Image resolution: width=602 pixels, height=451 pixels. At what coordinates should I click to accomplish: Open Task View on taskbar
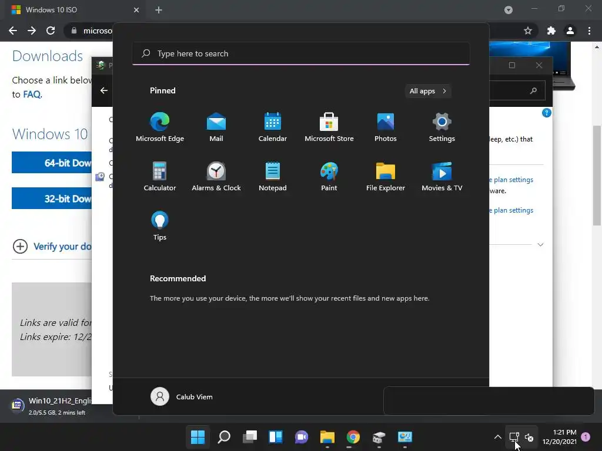pos(249,437)
